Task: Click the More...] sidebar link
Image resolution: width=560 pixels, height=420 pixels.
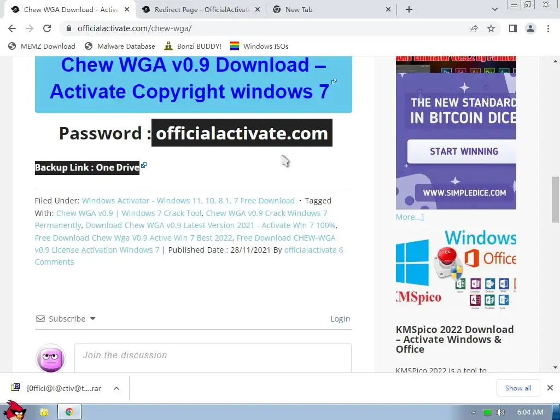Action: pos(410,217)
